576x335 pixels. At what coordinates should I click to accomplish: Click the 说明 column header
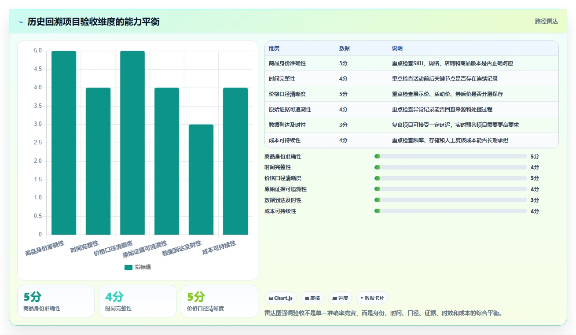397,48
